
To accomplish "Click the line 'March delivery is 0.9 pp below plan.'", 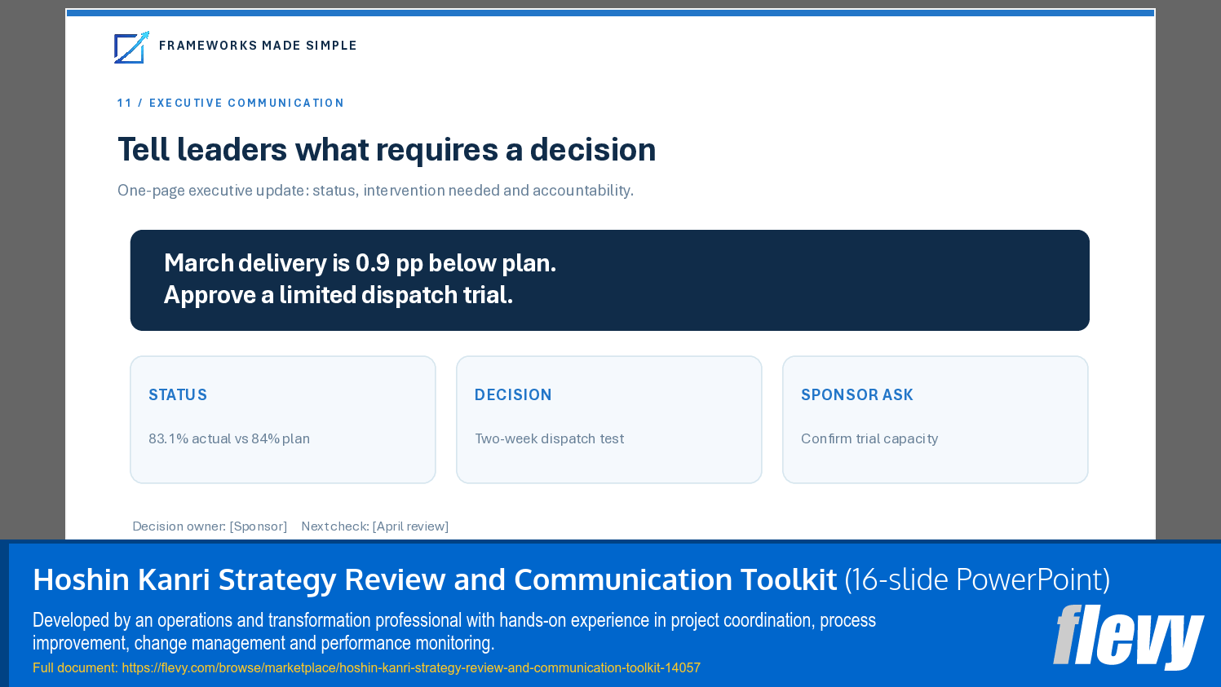I will point(360,263).
